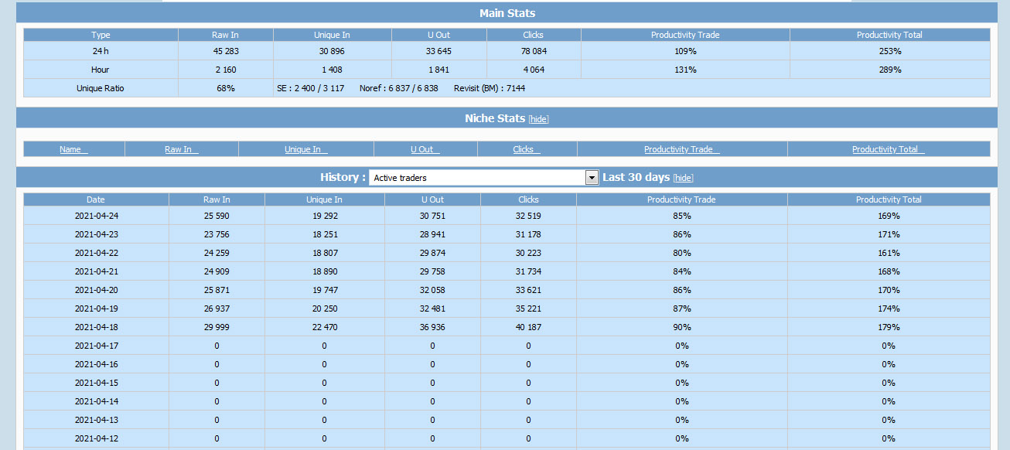Screen dimensions: 1010x450
Task: Select the 2021-04-24 history row date
Action: pos(96,216)
